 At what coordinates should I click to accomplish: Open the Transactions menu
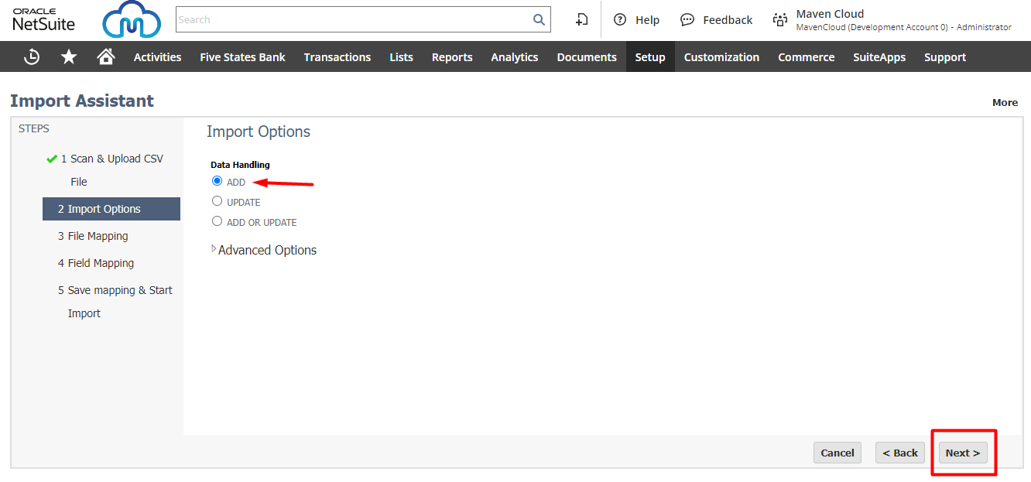[x=337, y=57]
